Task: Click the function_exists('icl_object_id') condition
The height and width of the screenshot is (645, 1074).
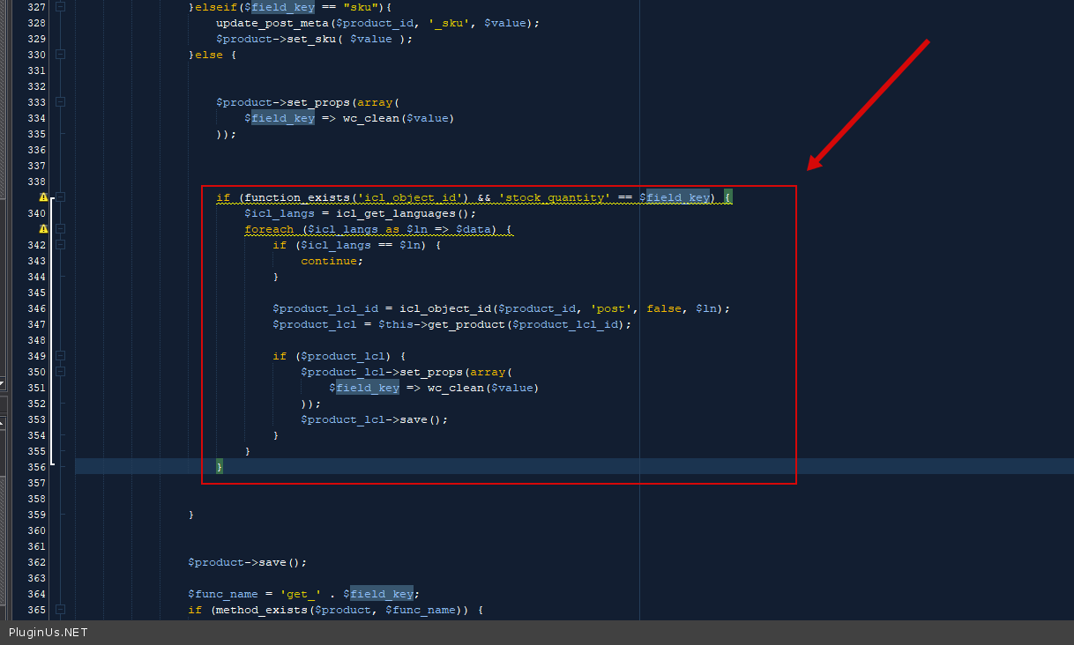Action: point(358,197)
